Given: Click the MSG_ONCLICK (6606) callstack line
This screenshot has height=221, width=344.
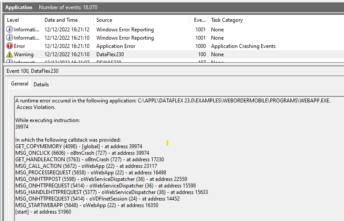Looking at the screenshot, I should 82,153.
